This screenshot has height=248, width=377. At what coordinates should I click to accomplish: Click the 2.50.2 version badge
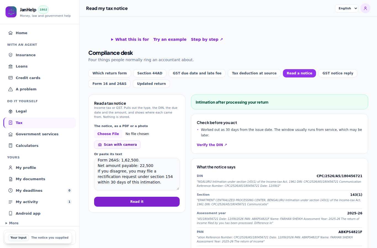coord(43,10)
